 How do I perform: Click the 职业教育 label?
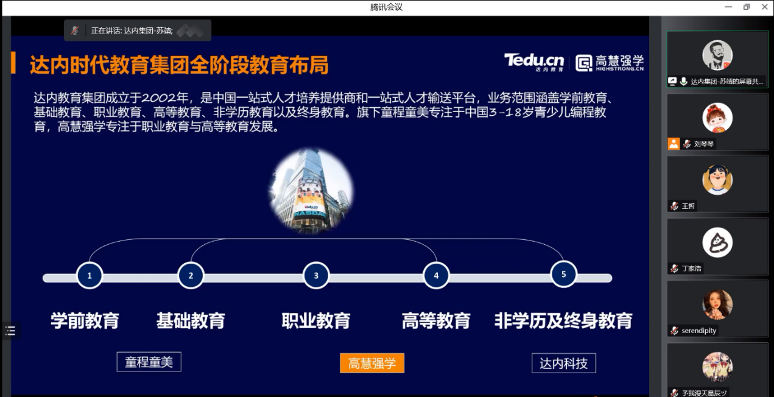(x=316, y=320)
